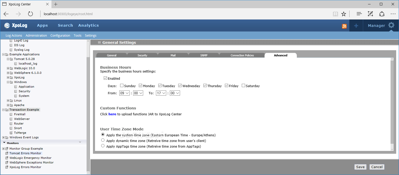Click WebLogic Emergency Monitor icon
This screenshot has height=175, width=399.
(x=7, y=158)
